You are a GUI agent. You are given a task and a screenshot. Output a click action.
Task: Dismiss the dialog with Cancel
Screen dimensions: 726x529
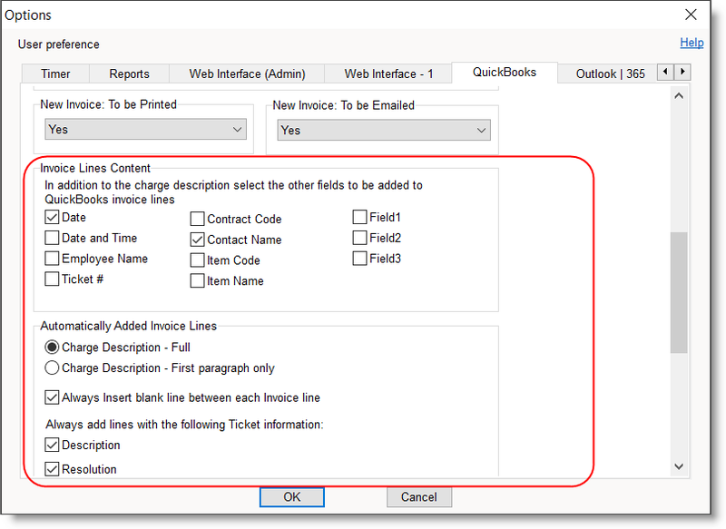click(x=418, y=497)
